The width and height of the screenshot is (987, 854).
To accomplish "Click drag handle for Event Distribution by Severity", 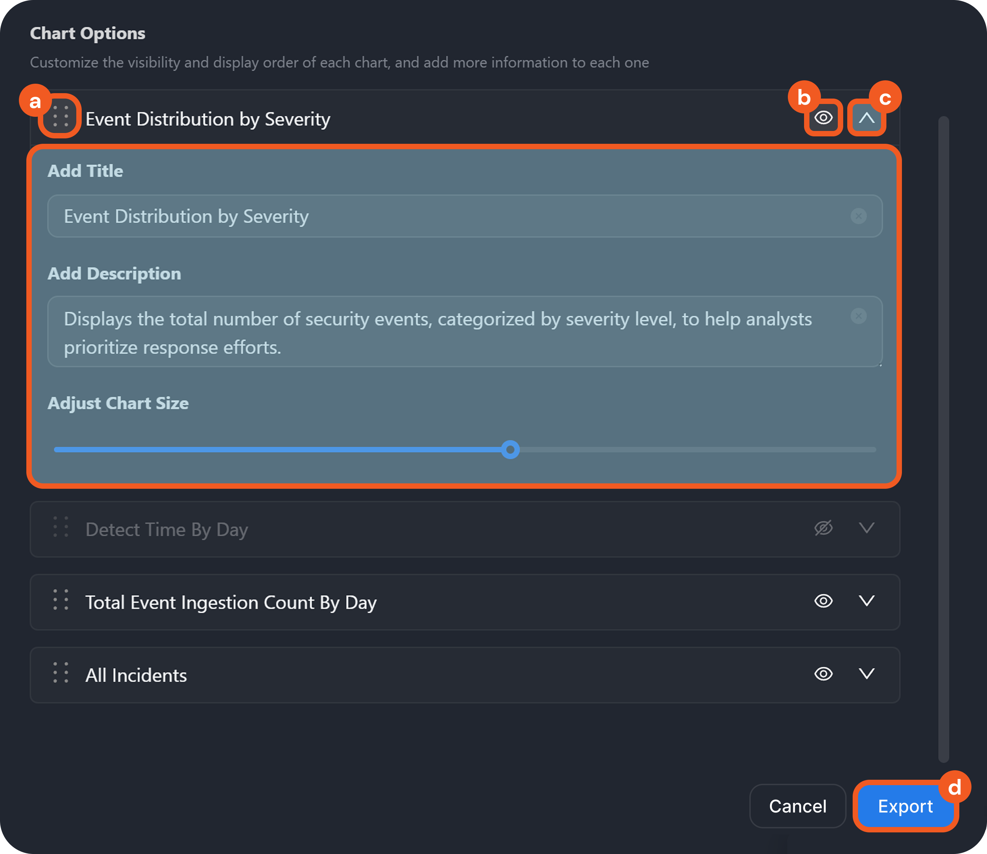I will pos(60,116).
